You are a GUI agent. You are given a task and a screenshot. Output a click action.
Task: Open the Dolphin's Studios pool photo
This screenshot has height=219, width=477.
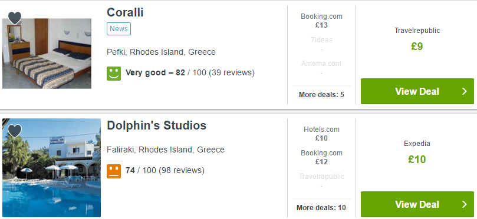pos(51,168)
